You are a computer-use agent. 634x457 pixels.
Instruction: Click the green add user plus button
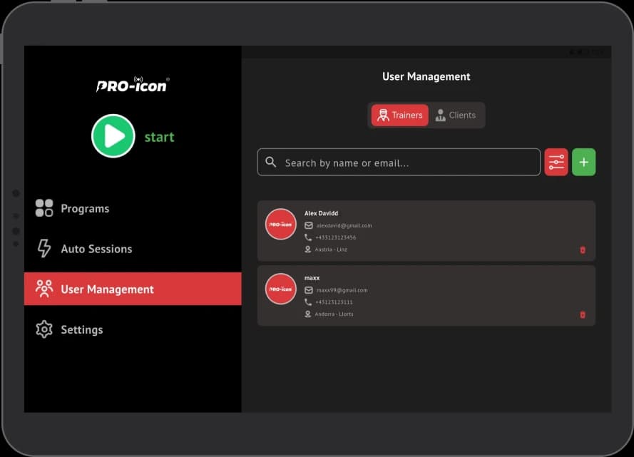(583, 163)
